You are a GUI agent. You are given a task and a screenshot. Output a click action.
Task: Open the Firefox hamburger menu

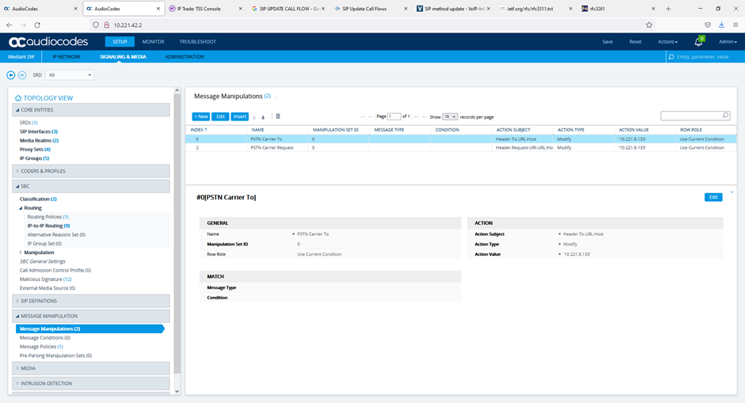[735, 25]
